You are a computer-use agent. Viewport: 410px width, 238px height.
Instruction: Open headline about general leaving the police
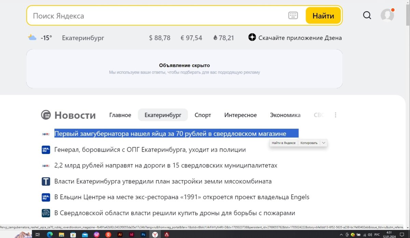pos(150,150)
